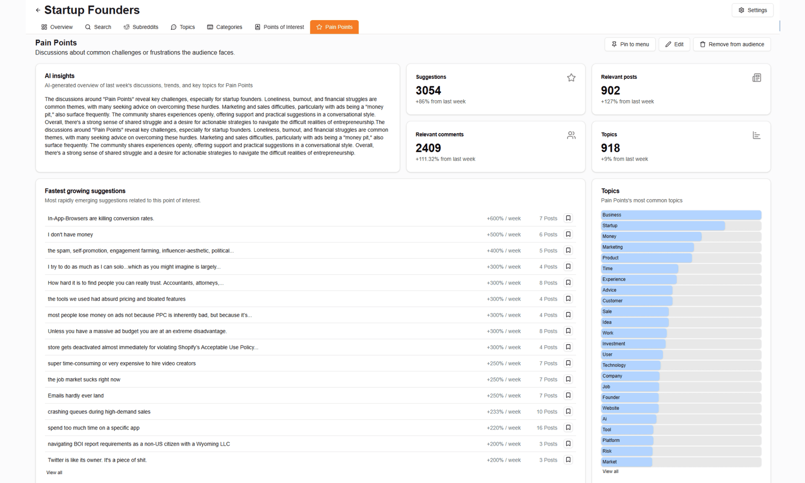805x483 pixels.
Task: Click Remove from audience button
Action: click(732, 44)
